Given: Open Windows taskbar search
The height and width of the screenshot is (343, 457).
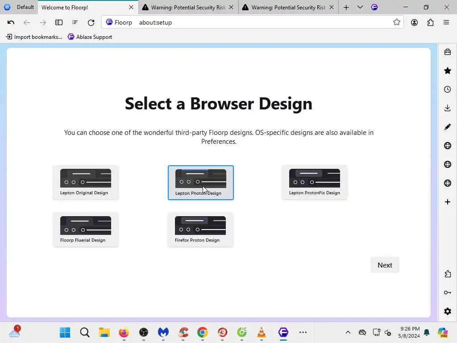Looking at the screenshot, I should coord(84,332).
